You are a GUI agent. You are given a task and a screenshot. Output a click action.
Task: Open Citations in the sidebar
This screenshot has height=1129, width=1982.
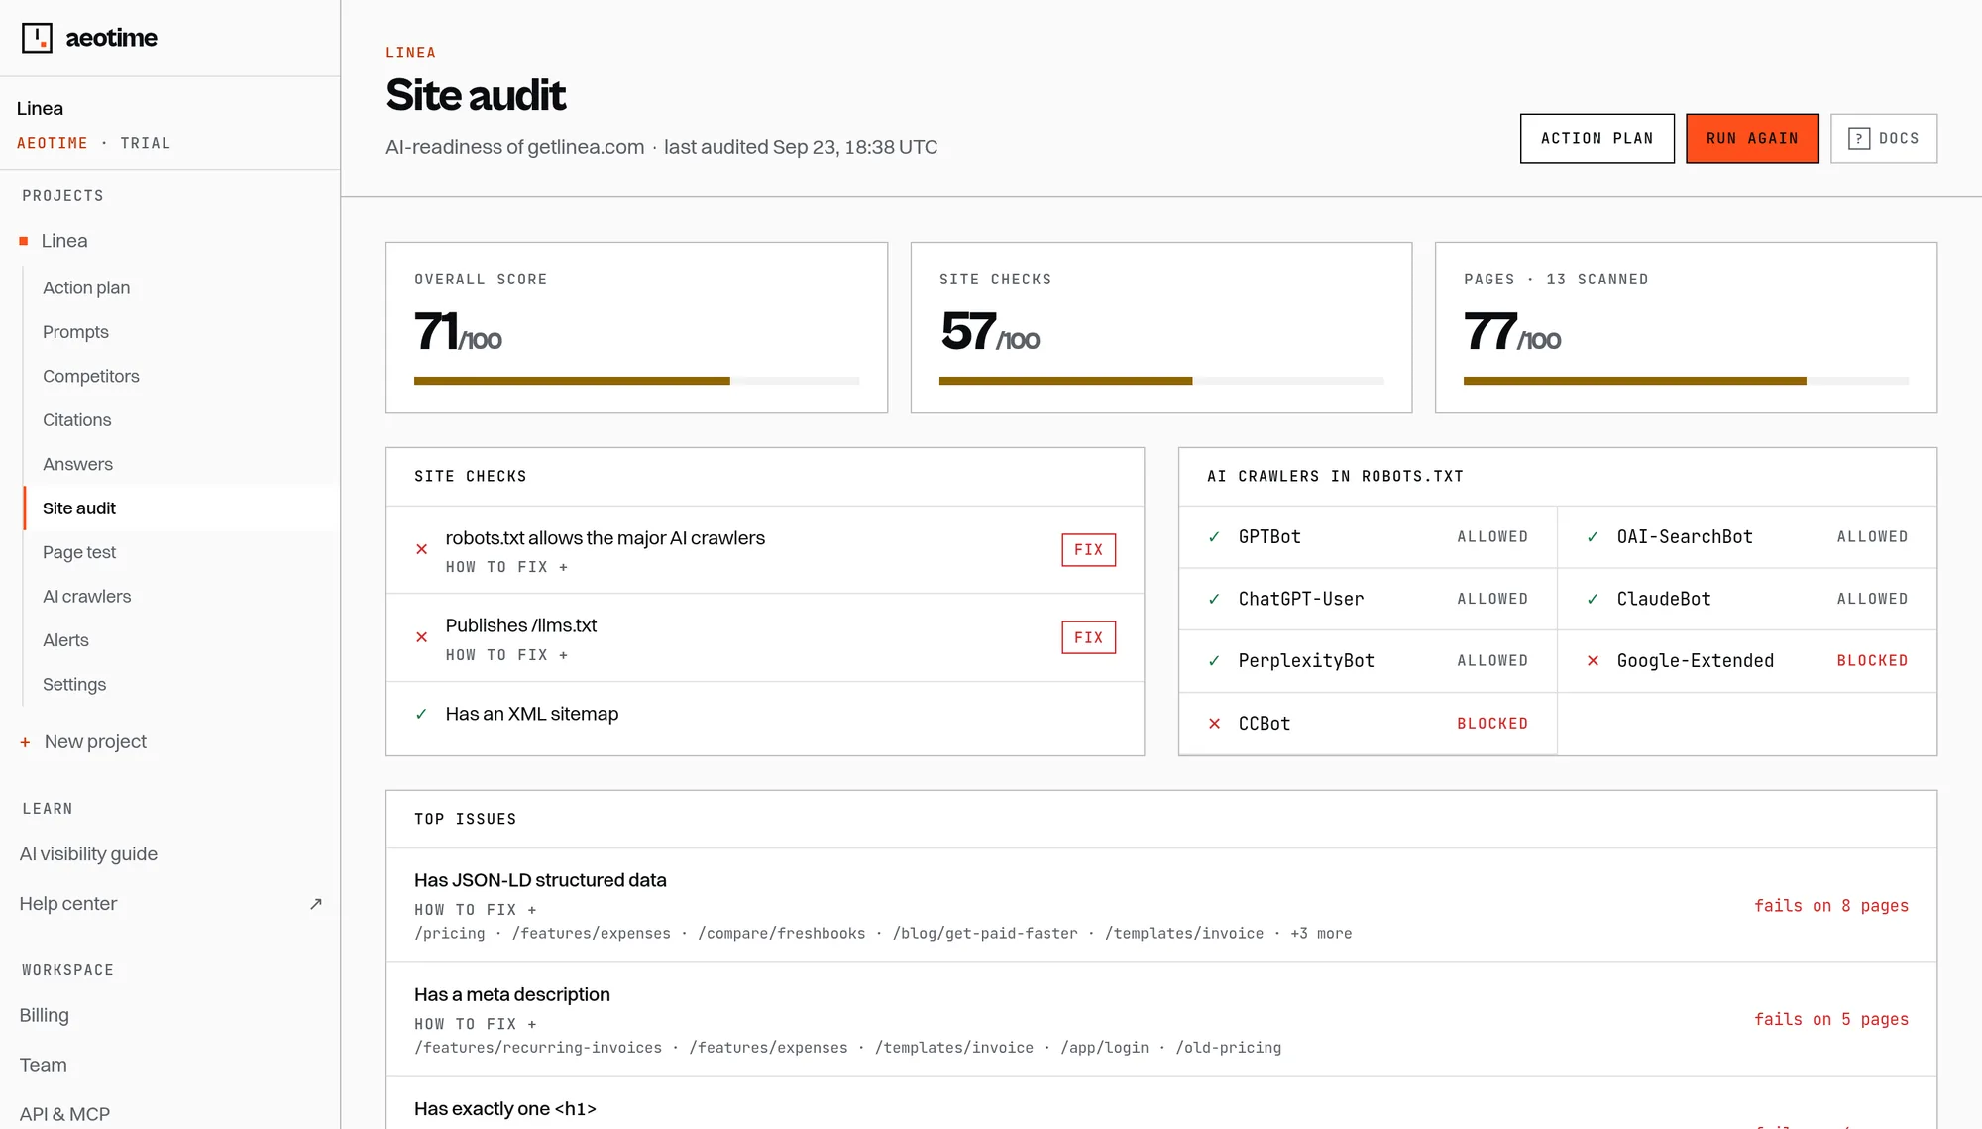(77, 420)
